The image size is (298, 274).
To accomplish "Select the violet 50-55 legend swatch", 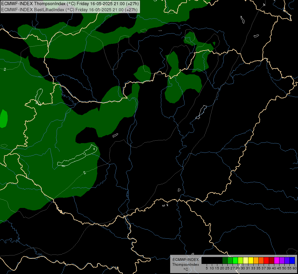I will 287,260.
